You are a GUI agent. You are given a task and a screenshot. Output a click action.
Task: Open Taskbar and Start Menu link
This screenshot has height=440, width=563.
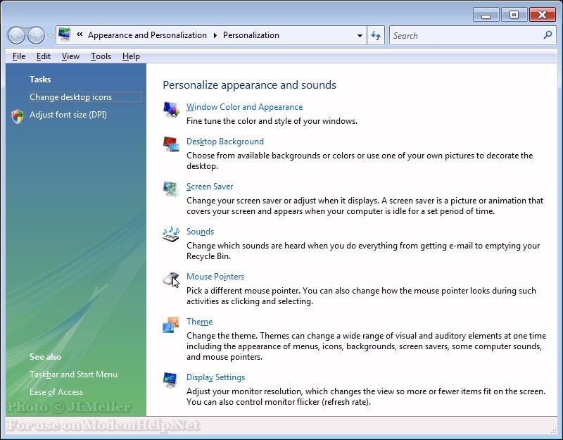pyautogui.click(x=74, y=375)
